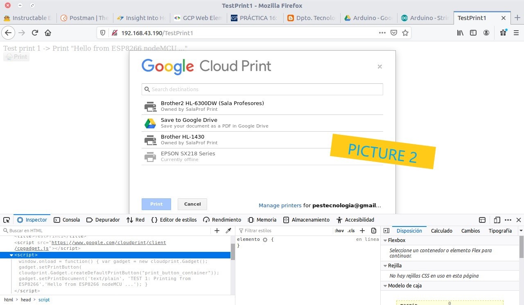The width and height of the screenshot is (524, 305).
Task: Click the Cancel button in dialog
Action: click(192, 204)
